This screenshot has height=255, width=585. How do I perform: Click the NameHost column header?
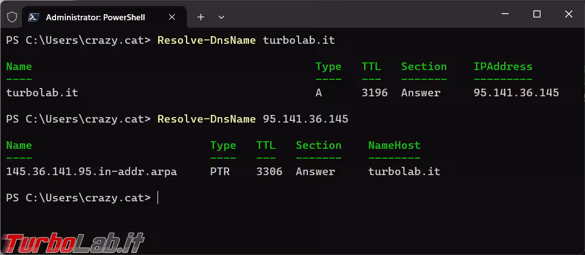(394, 145)
